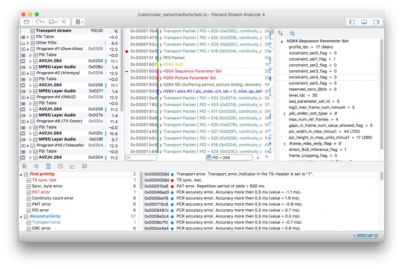Image resolution: width=403 pixels, height=269 pixels.
Task: Open the clock timing tab icon
Action: [60, 166]
